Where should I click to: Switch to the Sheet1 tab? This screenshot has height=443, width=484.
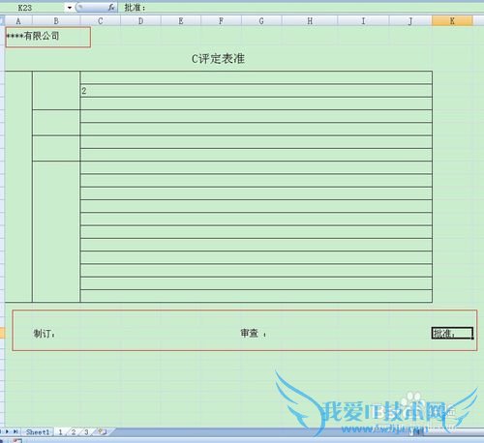[38, 432]
